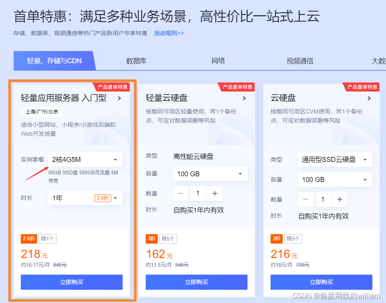Viewport: 386px width, 303px height.
Task: Expand the 时长 1年 dropdown
Action: point(86,198)
